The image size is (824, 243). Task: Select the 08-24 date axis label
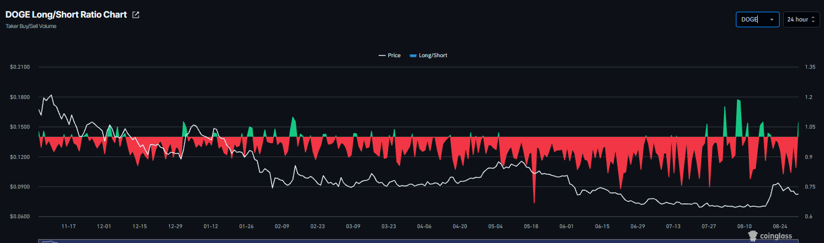(x=780, y=226)
